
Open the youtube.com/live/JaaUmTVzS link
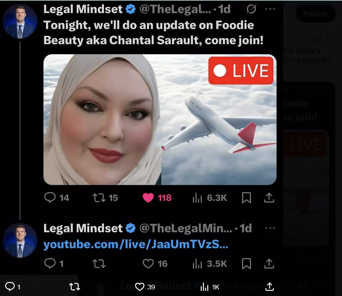pyautogui.click(x=136, y=244)
